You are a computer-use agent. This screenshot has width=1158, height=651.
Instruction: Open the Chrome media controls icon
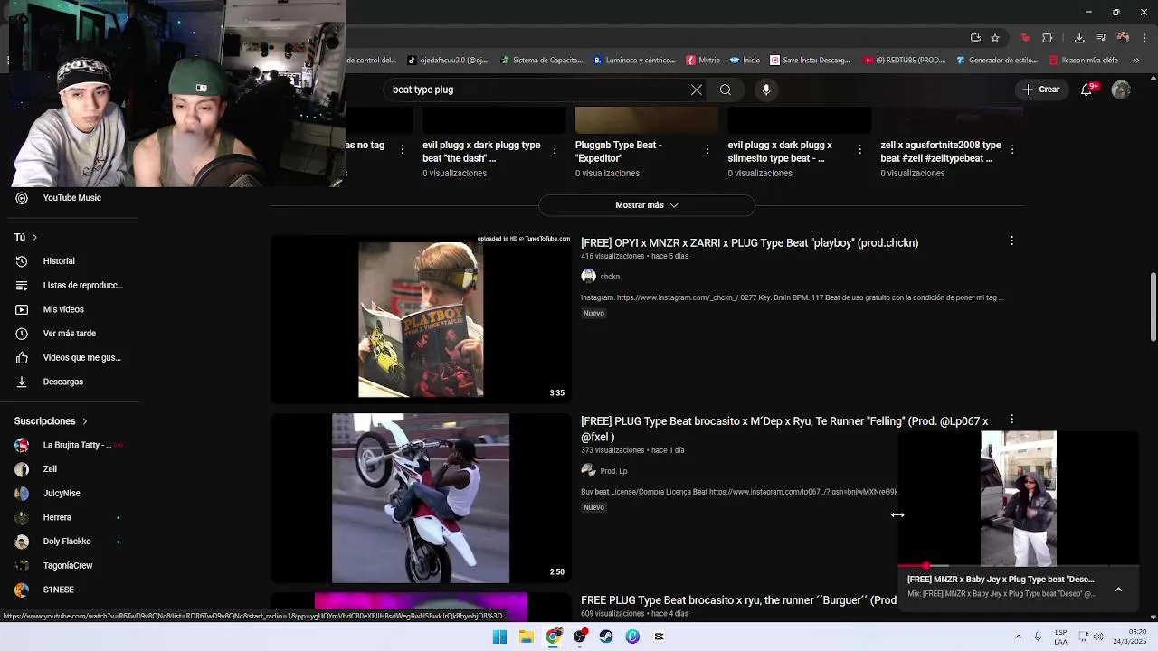1101,38
